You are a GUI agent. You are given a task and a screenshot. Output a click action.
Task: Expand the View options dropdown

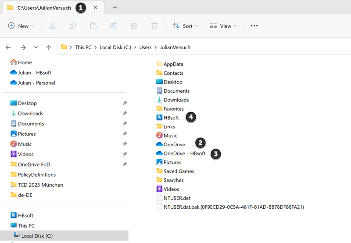coord(223,26)
